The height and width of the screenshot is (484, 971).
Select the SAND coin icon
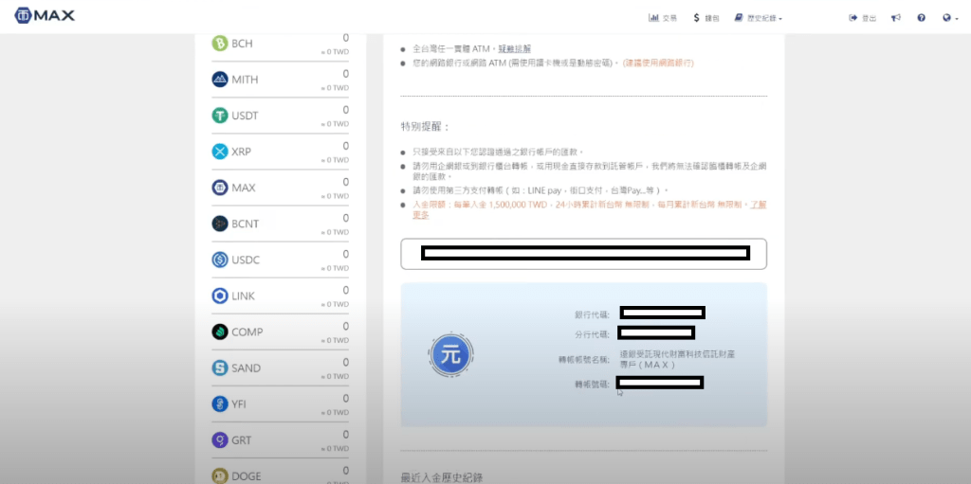[220, 368]
